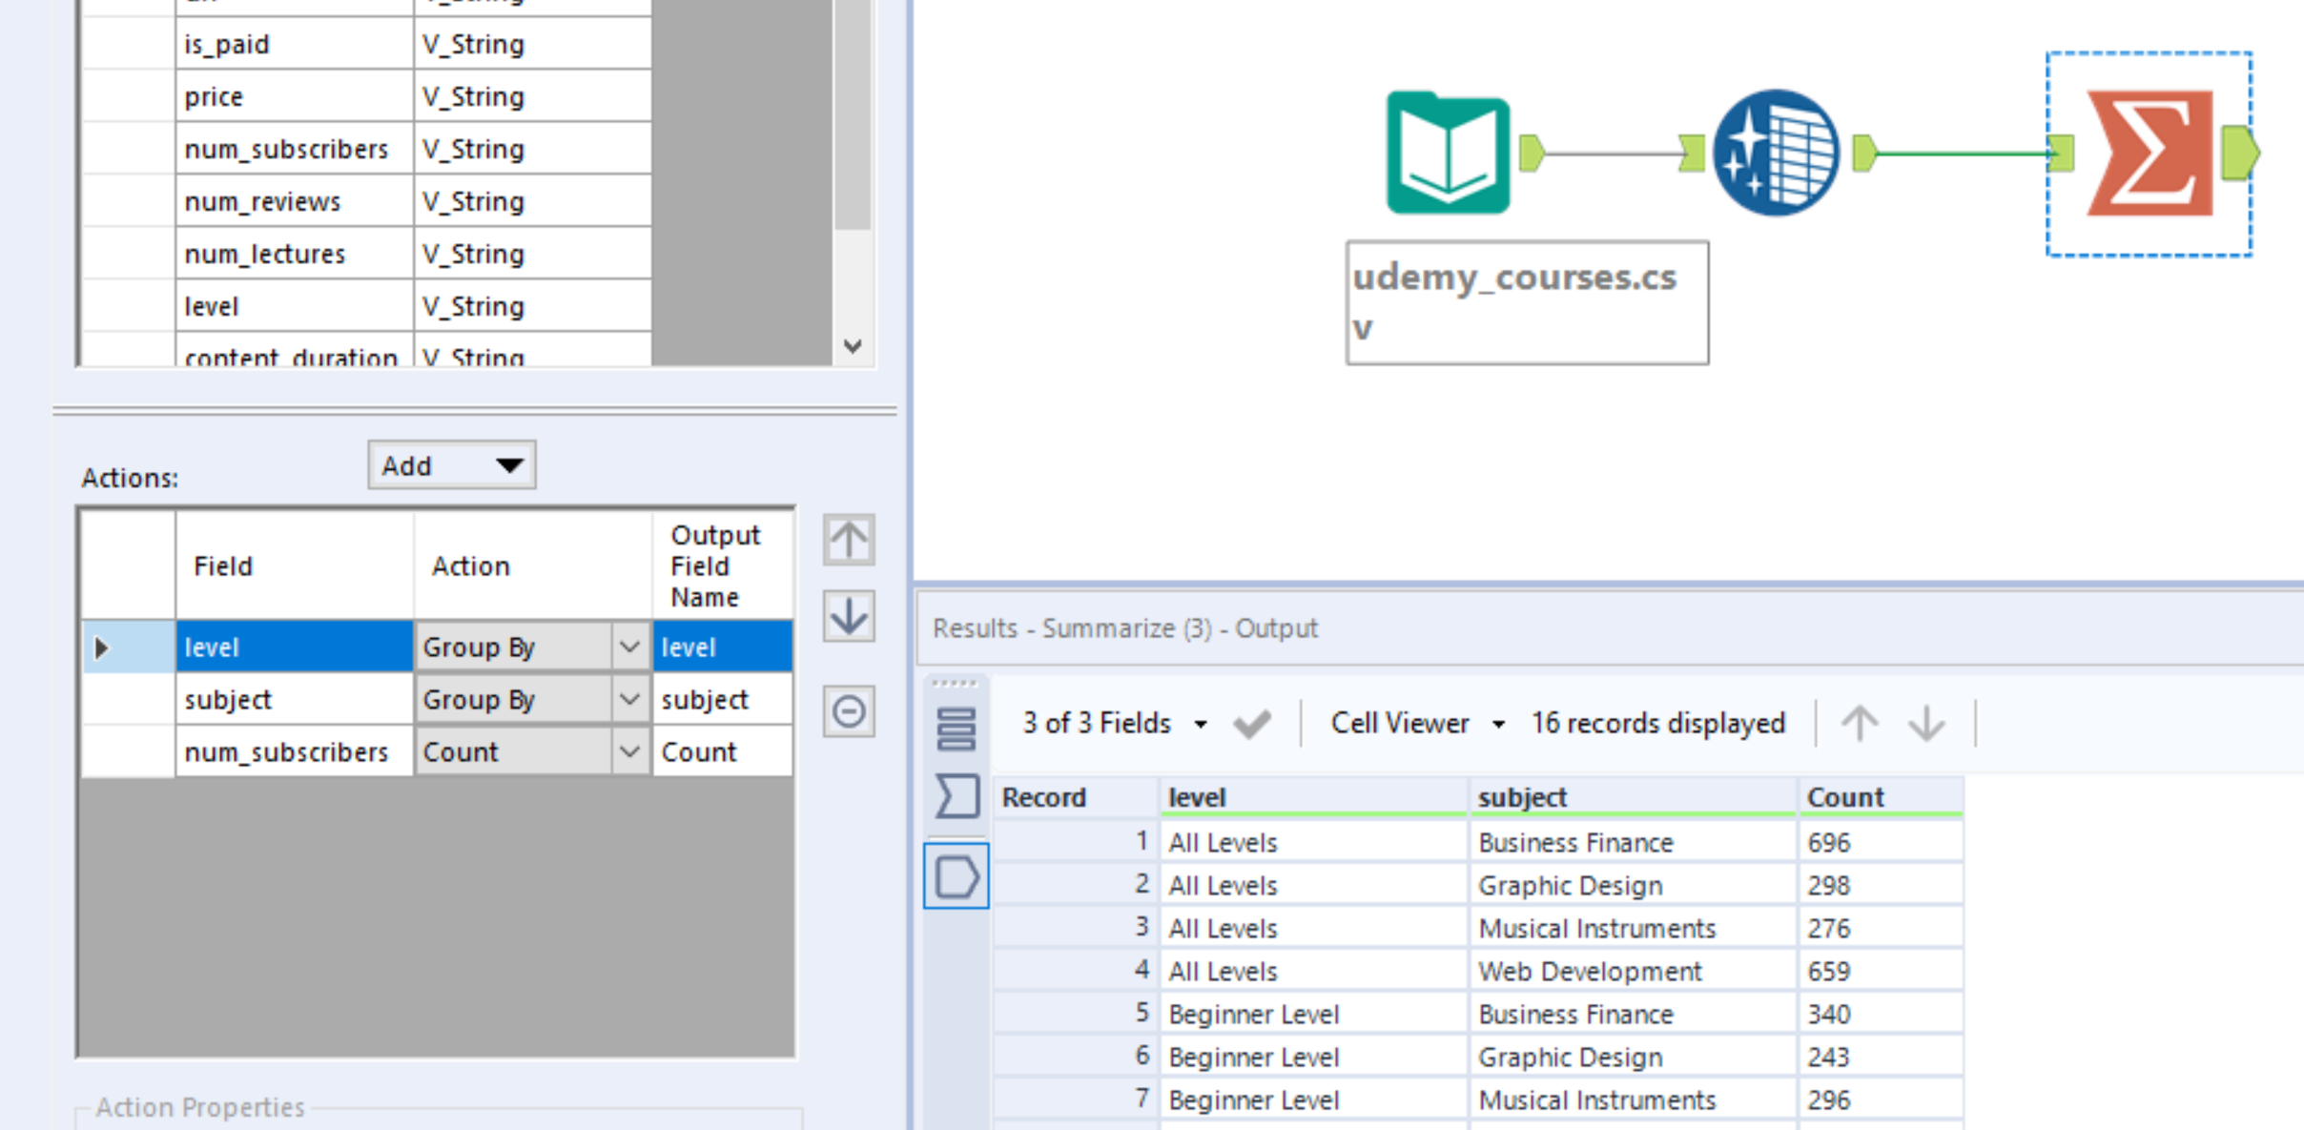Image resolution: width=2304 pixels, height=1130 pixels.
Task: Click the output anchor icon in results
Action: [x=957, y=876]
